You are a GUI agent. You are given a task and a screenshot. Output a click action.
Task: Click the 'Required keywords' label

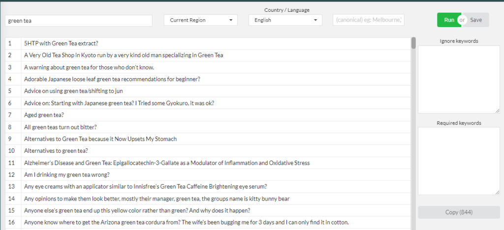(459, 123)
